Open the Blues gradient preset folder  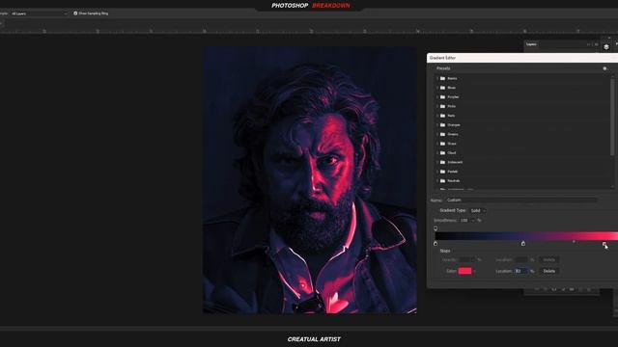pos(442,88)
